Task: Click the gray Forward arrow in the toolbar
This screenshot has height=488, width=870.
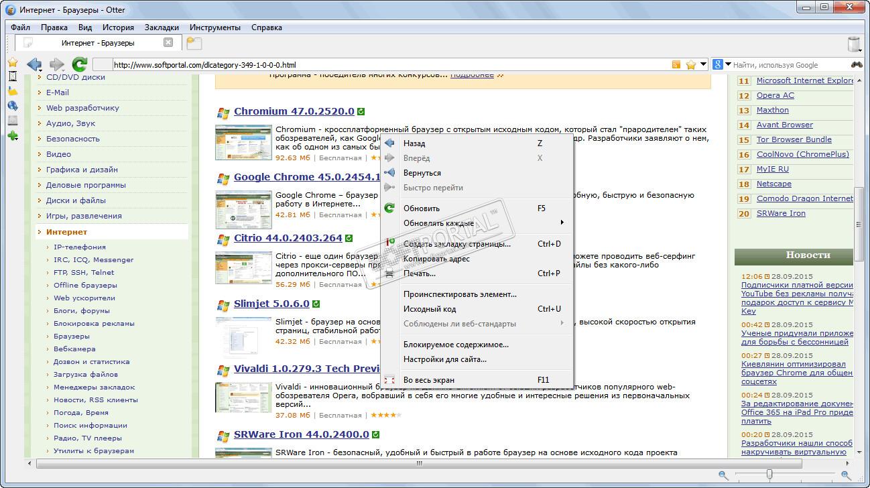Action: click(56, 64)
